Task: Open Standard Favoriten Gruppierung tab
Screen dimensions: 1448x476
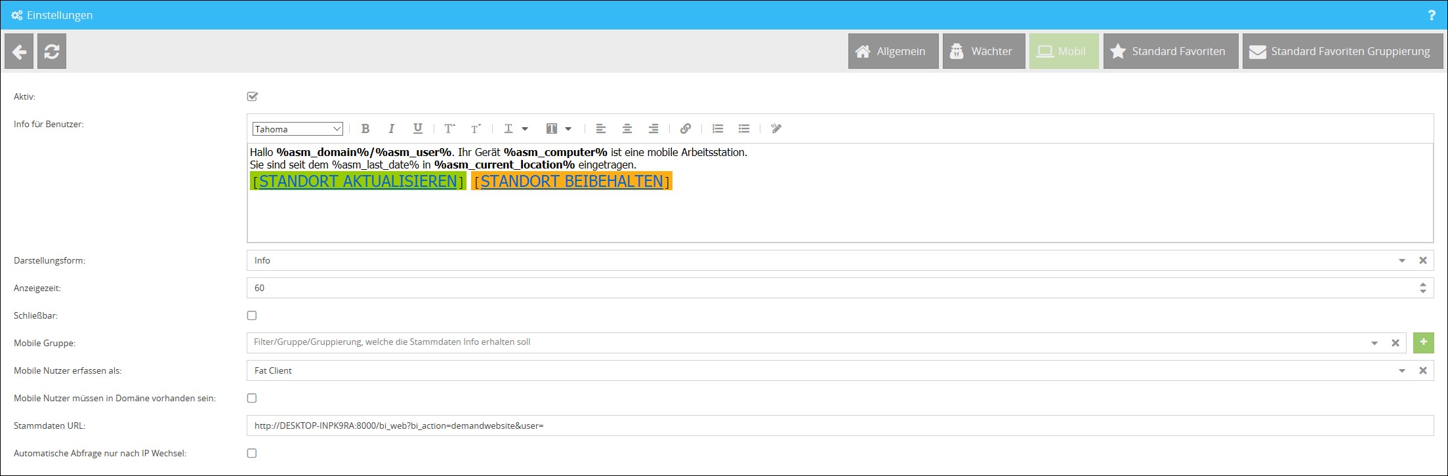Action: tap(1342, 51)
